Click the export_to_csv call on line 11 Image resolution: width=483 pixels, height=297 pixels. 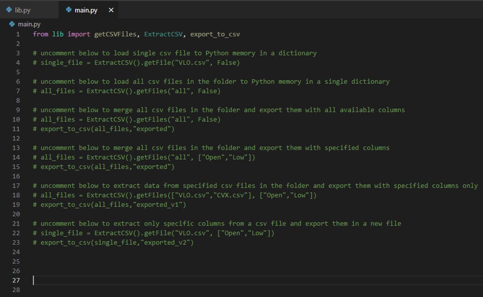[85, 128]
